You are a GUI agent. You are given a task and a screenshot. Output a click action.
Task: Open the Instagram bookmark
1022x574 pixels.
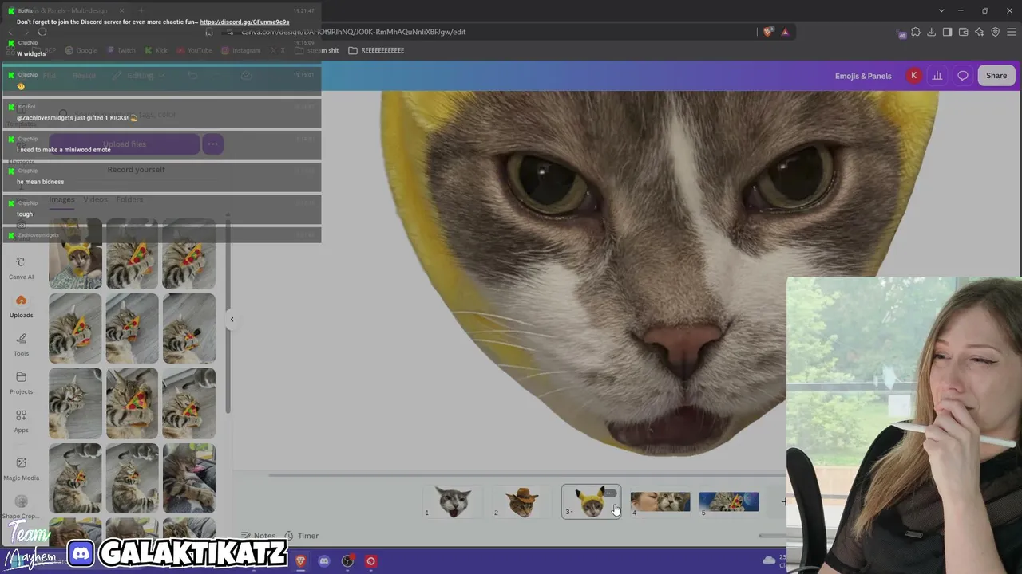coord(241,50)
